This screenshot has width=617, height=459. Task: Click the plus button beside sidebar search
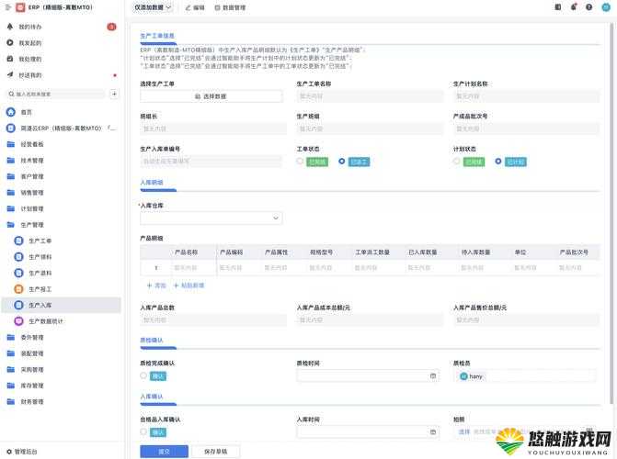pyautogui.click(x=114, y=94)
